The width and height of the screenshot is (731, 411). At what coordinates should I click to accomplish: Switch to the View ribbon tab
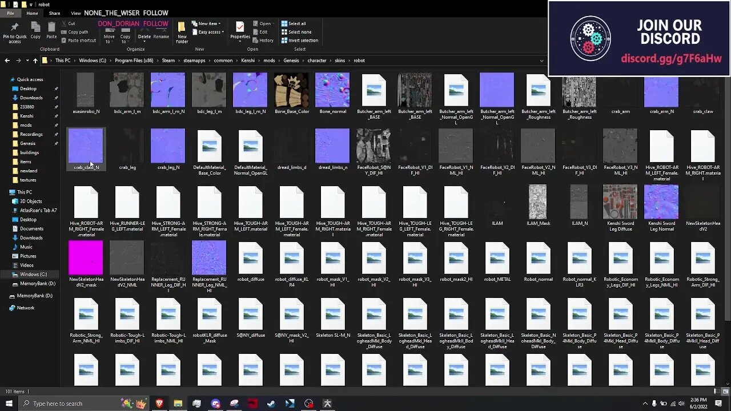tap(75, 13)
